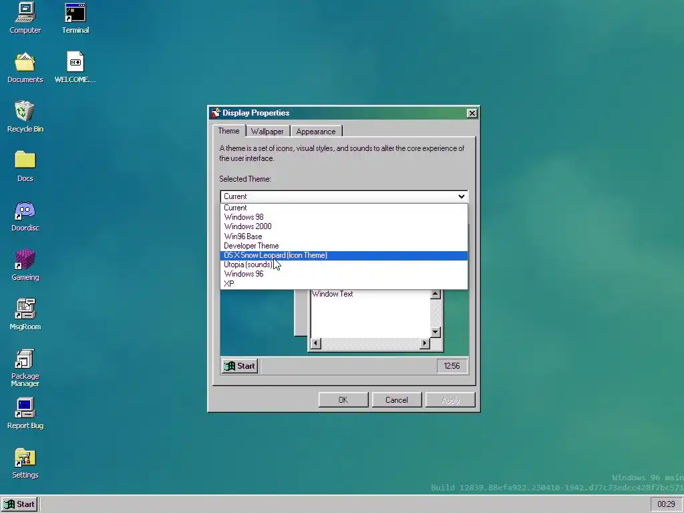Switch to the Wallpaper tab
Viewport: 684px width, 513px height.
point(267,132)
